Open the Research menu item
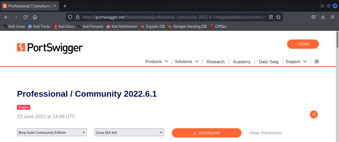Image resolution: width=339 pixels, height=142 pixels. pyautogui.click(x=215, y=62)
